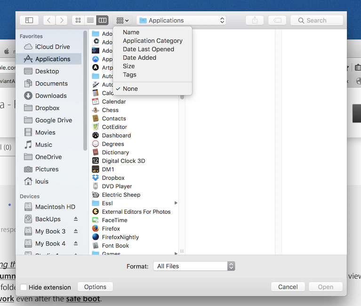Viewport: 361px width, 306px height.
Task: Select the Chess app
Action: coord(135,110)
